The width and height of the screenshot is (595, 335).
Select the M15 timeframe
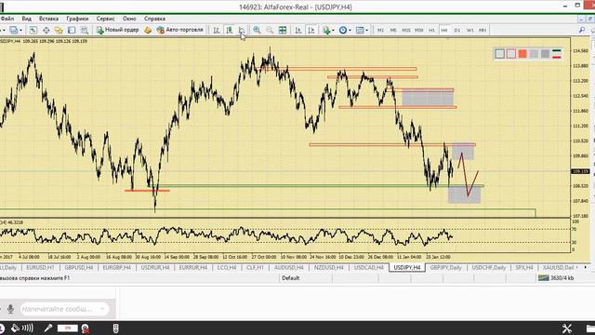(406, 30)
